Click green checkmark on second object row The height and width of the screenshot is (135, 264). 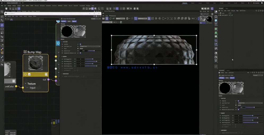pyautogui.click(x=232, y=15)
